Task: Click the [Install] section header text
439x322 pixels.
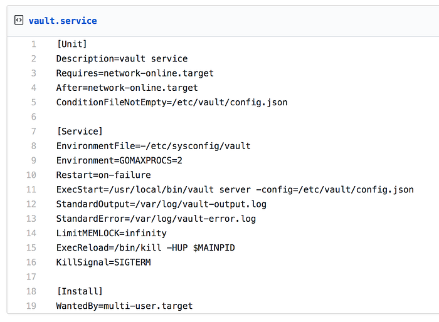Action: [80, 291]
